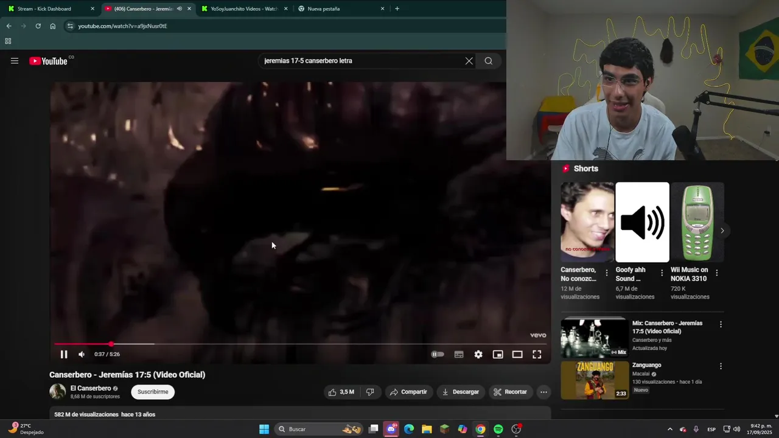Dislike the video
Screen dimensions: 779x438
370,392
